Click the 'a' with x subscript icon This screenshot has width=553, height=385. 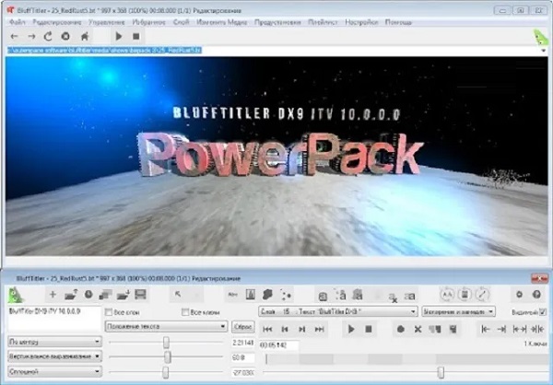393,297
